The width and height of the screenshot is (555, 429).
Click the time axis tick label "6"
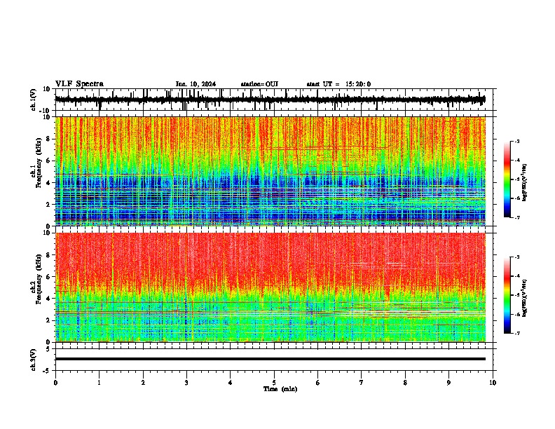318,383
